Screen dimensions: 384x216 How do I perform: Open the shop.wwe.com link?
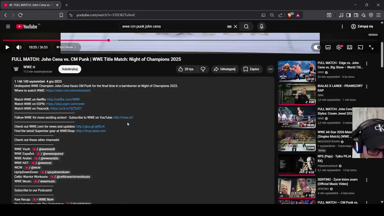click(91, 131)
